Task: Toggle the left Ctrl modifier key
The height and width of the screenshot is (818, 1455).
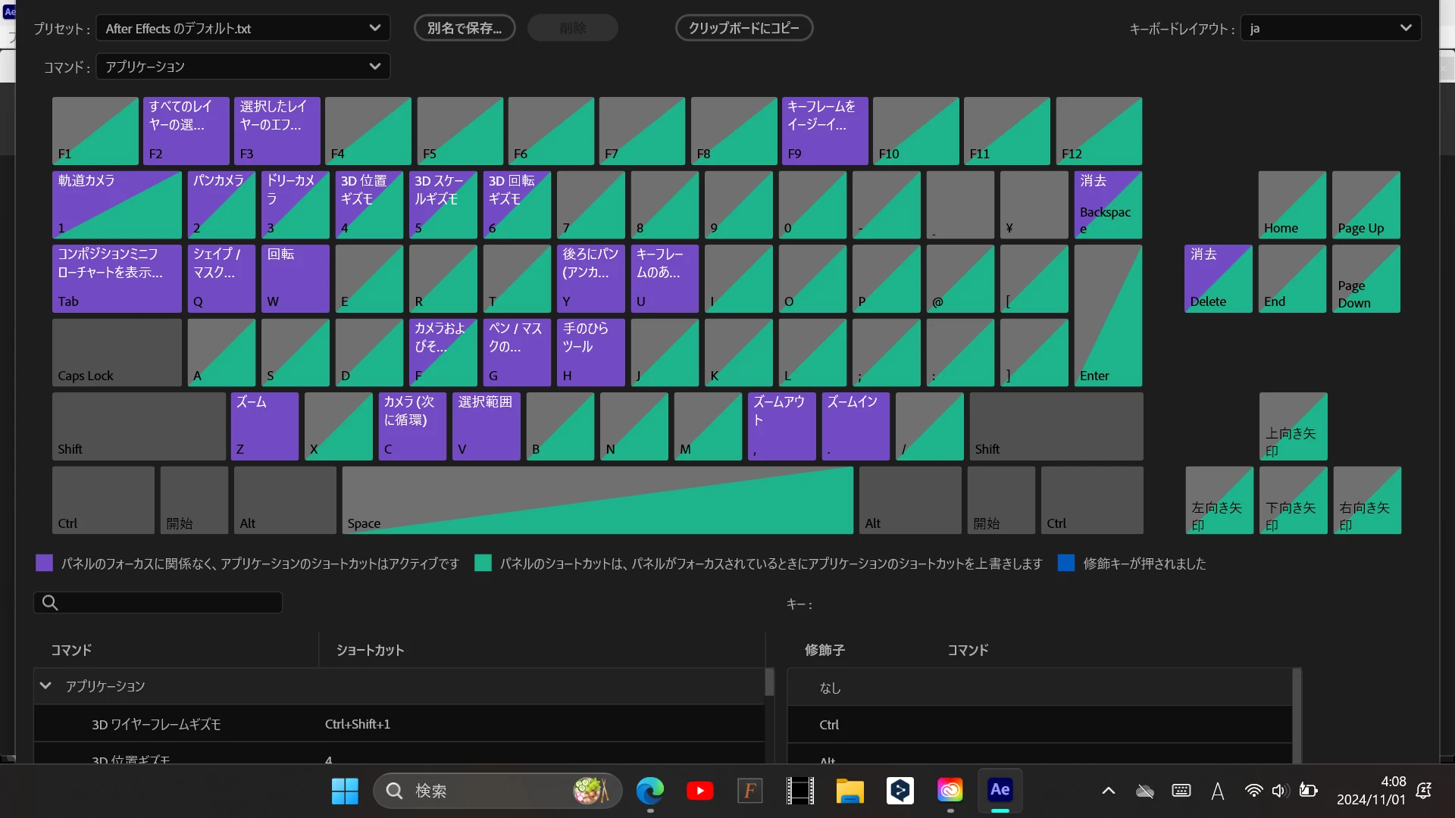Action: [x=103, y=501]
